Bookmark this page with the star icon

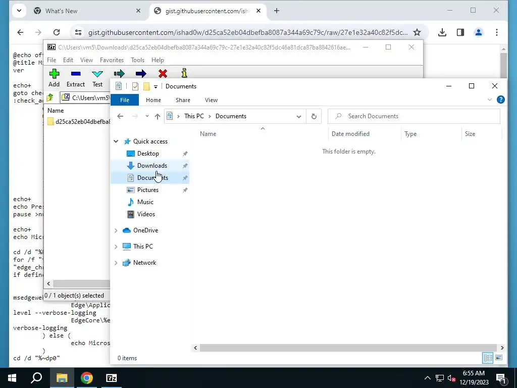click(x=417, y=32)
